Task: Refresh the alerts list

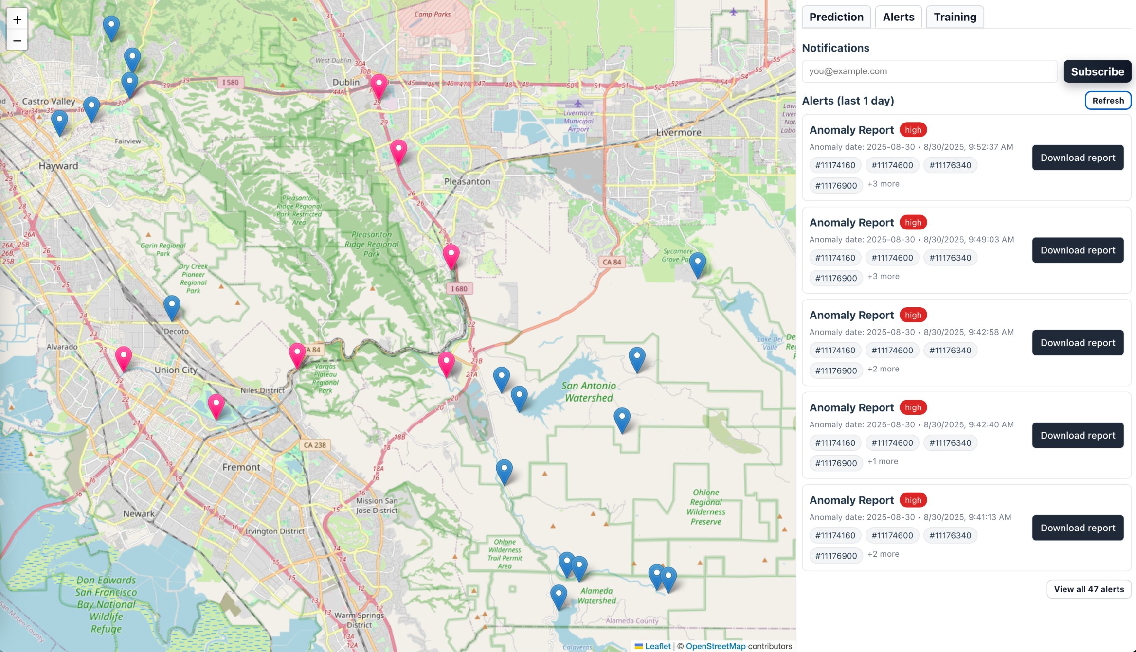Action: [1108, 101]
